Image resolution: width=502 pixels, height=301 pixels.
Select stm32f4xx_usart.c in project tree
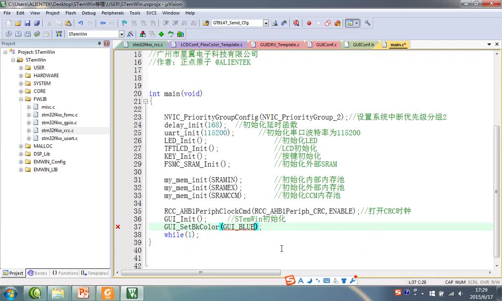coord(59,138)
